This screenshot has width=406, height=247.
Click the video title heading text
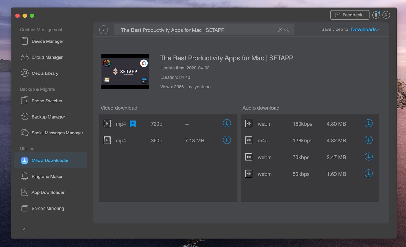tap(227, 58)
